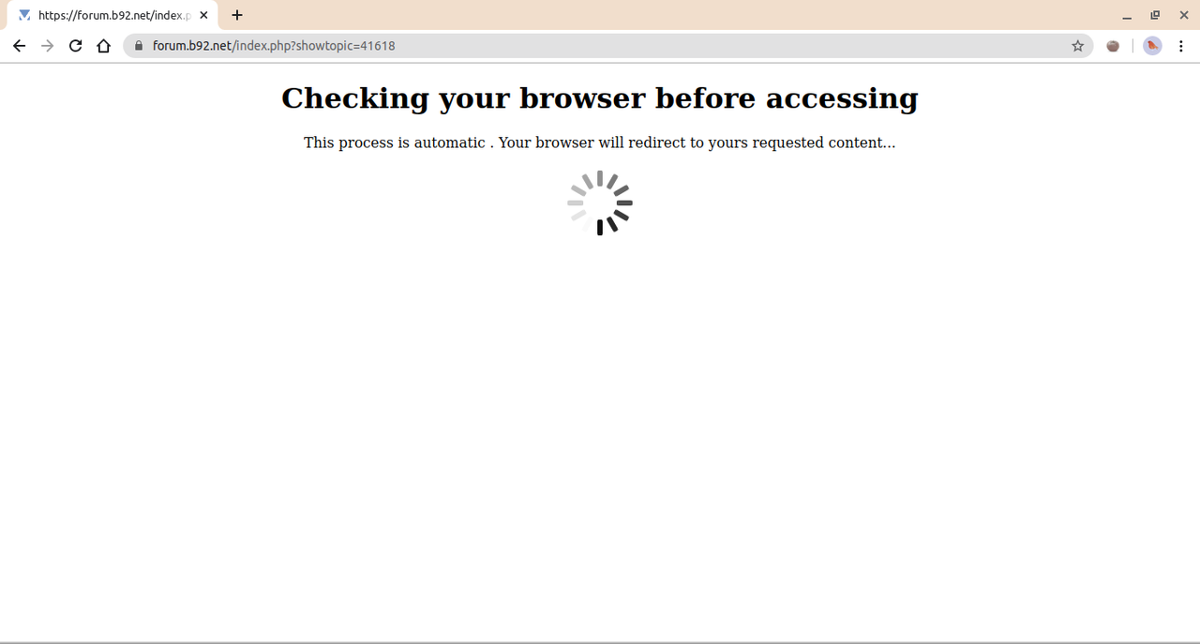This screenshot has height=644, width=1200.
Task: Click the 'Checking your browser' heading
Action: (600, 98)
